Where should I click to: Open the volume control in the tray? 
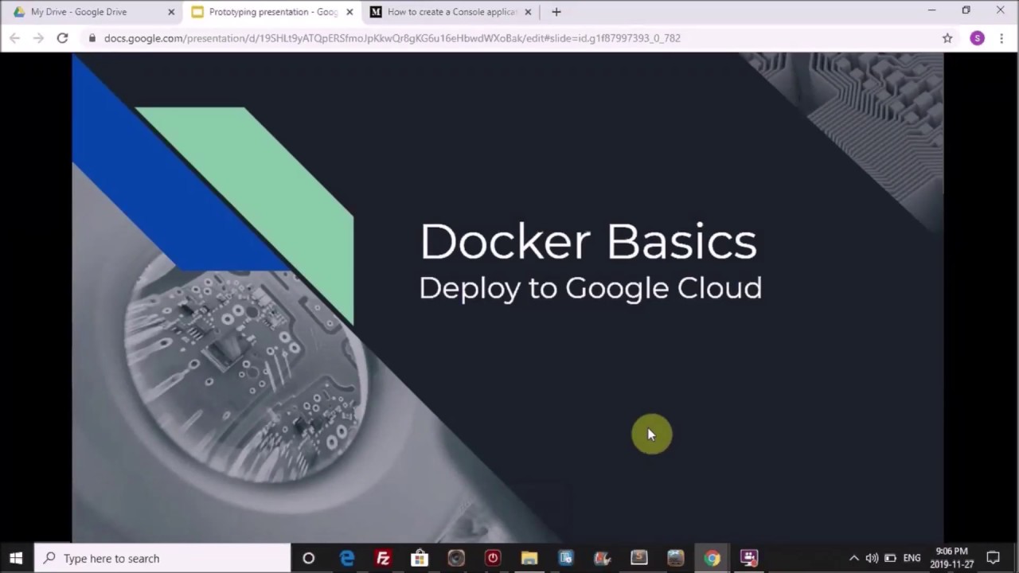click(x=872, y=558)
